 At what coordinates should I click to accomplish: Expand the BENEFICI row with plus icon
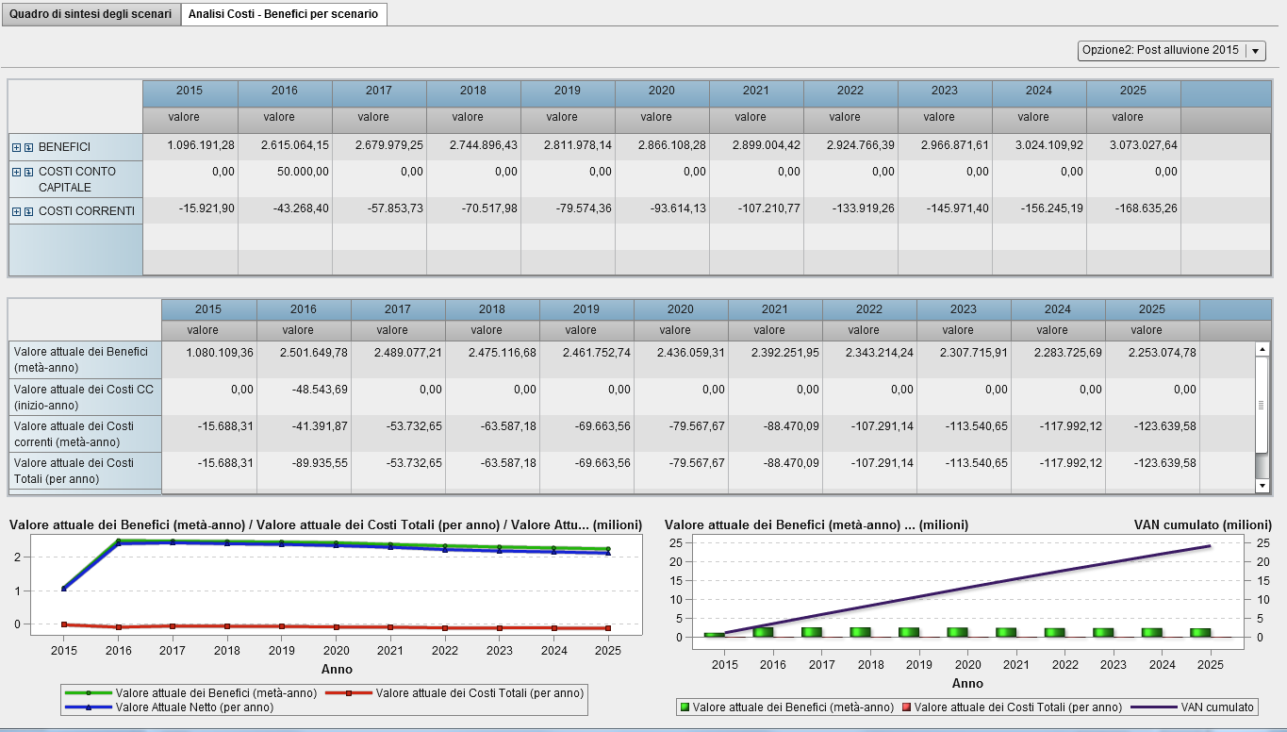point(16,147)
